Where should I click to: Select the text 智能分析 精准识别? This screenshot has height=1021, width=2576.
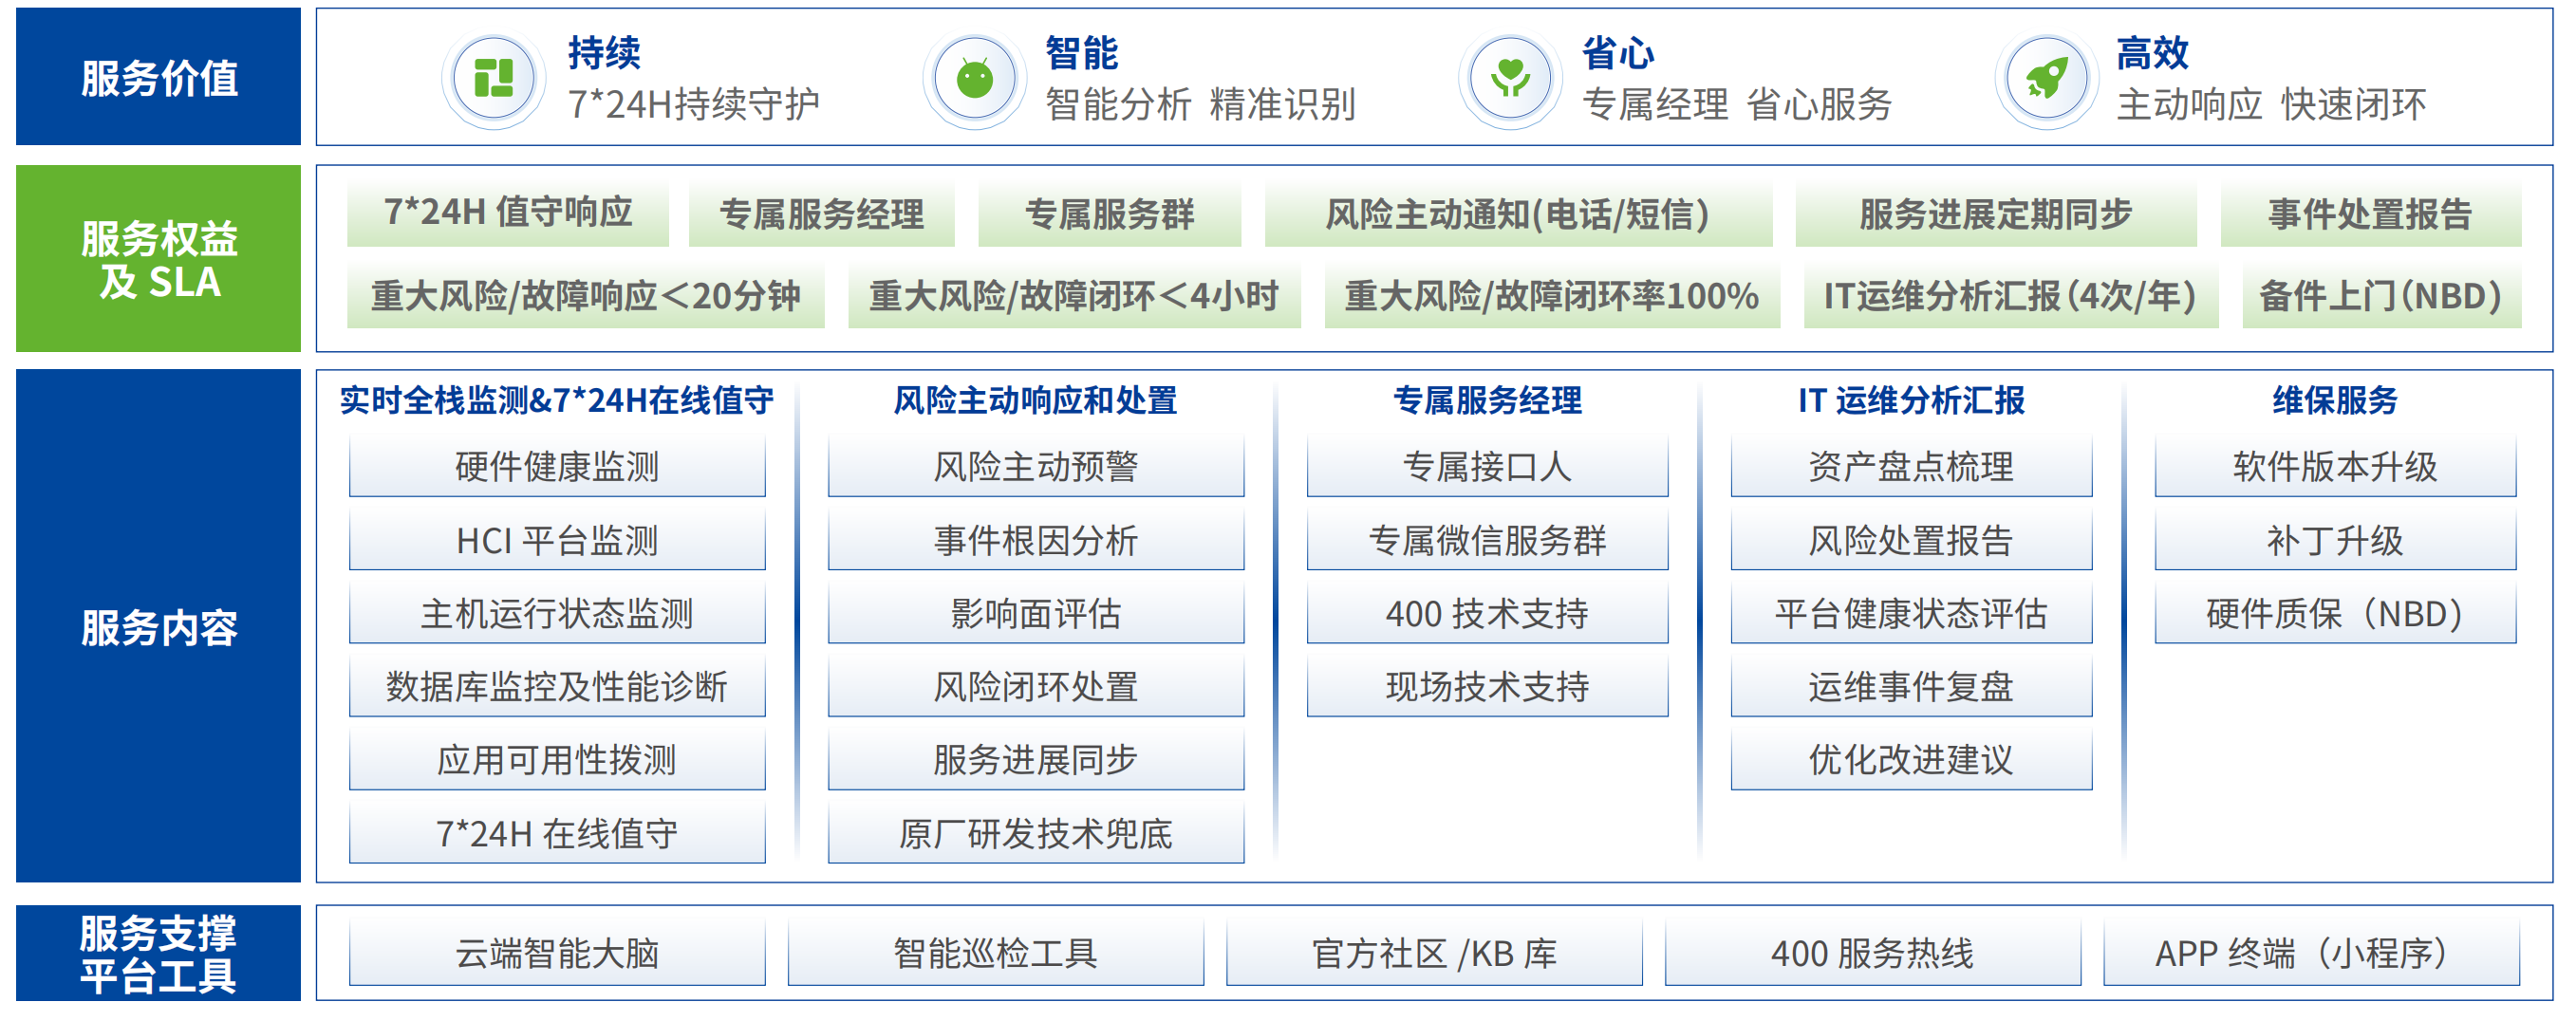tap(1200, 104)
